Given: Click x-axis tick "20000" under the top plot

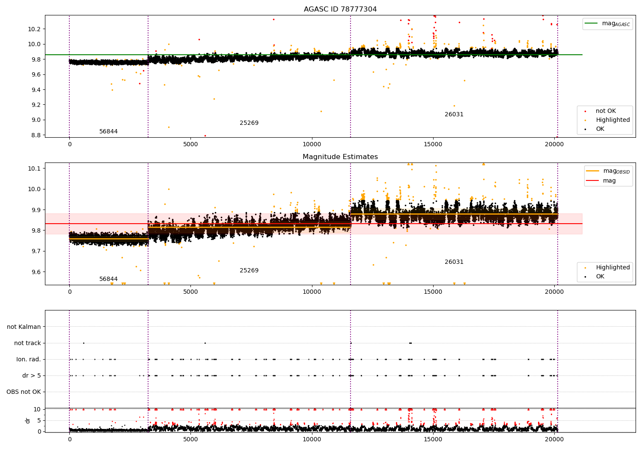Looking at the screenshot, I should coord(554,145).
